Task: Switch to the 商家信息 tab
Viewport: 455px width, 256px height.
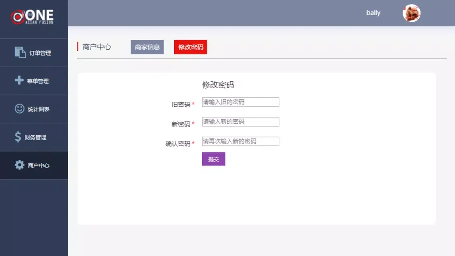Action: click(x=147, y=47)
